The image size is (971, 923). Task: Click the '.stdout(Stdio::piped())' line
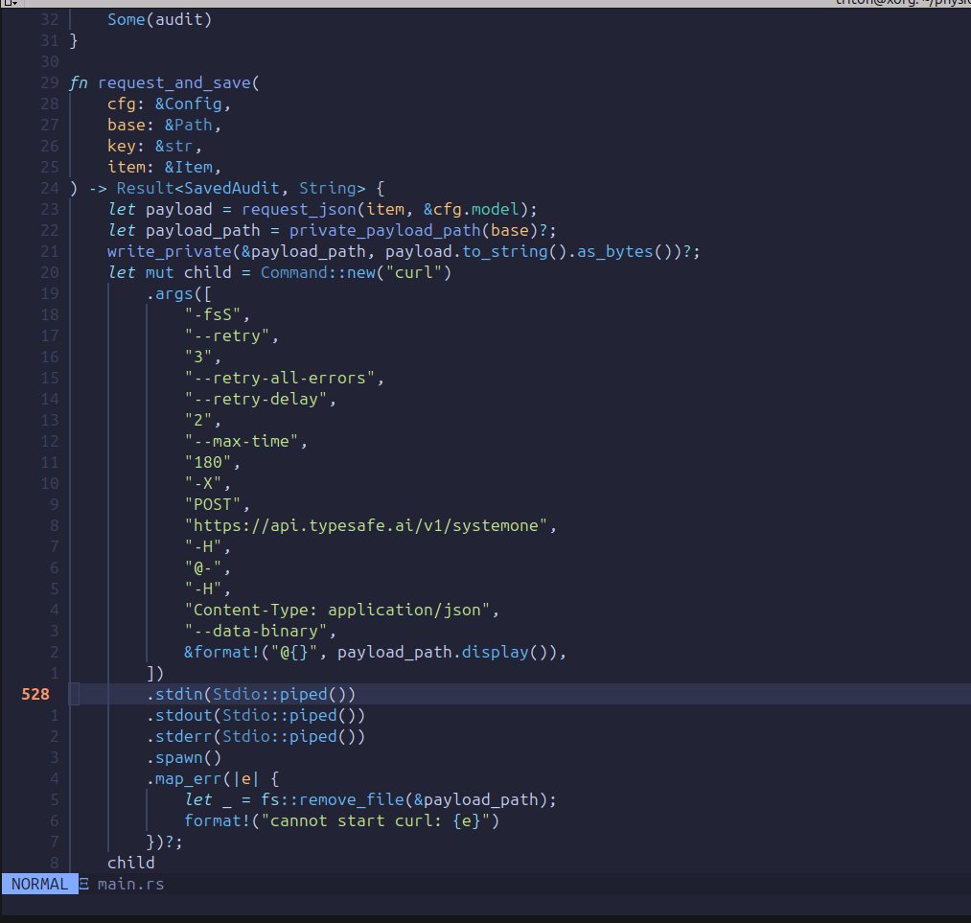coord(255,715)
